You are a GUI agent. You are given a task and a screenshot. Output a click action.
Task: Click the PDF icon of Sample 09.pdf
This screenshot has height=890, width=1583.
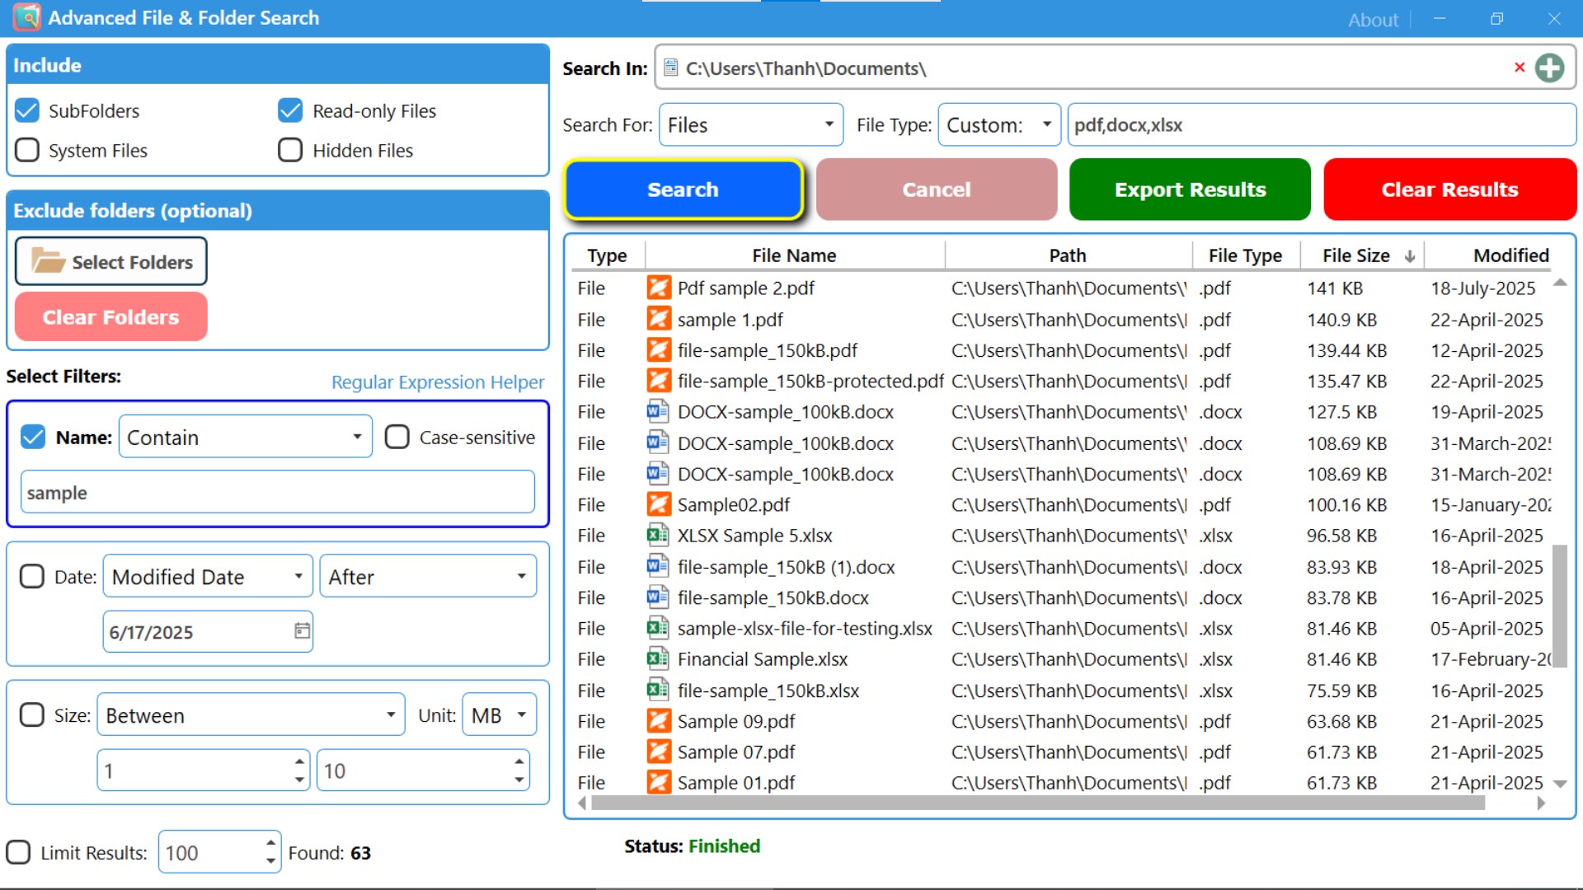coord(659,721)
